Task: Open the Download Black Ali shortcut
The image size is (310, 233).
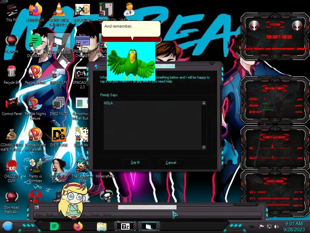Action: 12,202
